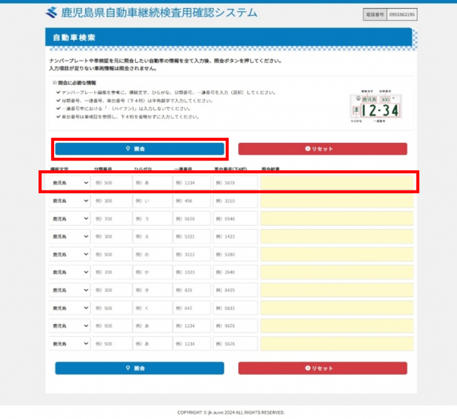This screenshot has width=457, height=419.
Task: Focus the 車台番号 field showing 例) 8425
Action: tap(235, 290)
